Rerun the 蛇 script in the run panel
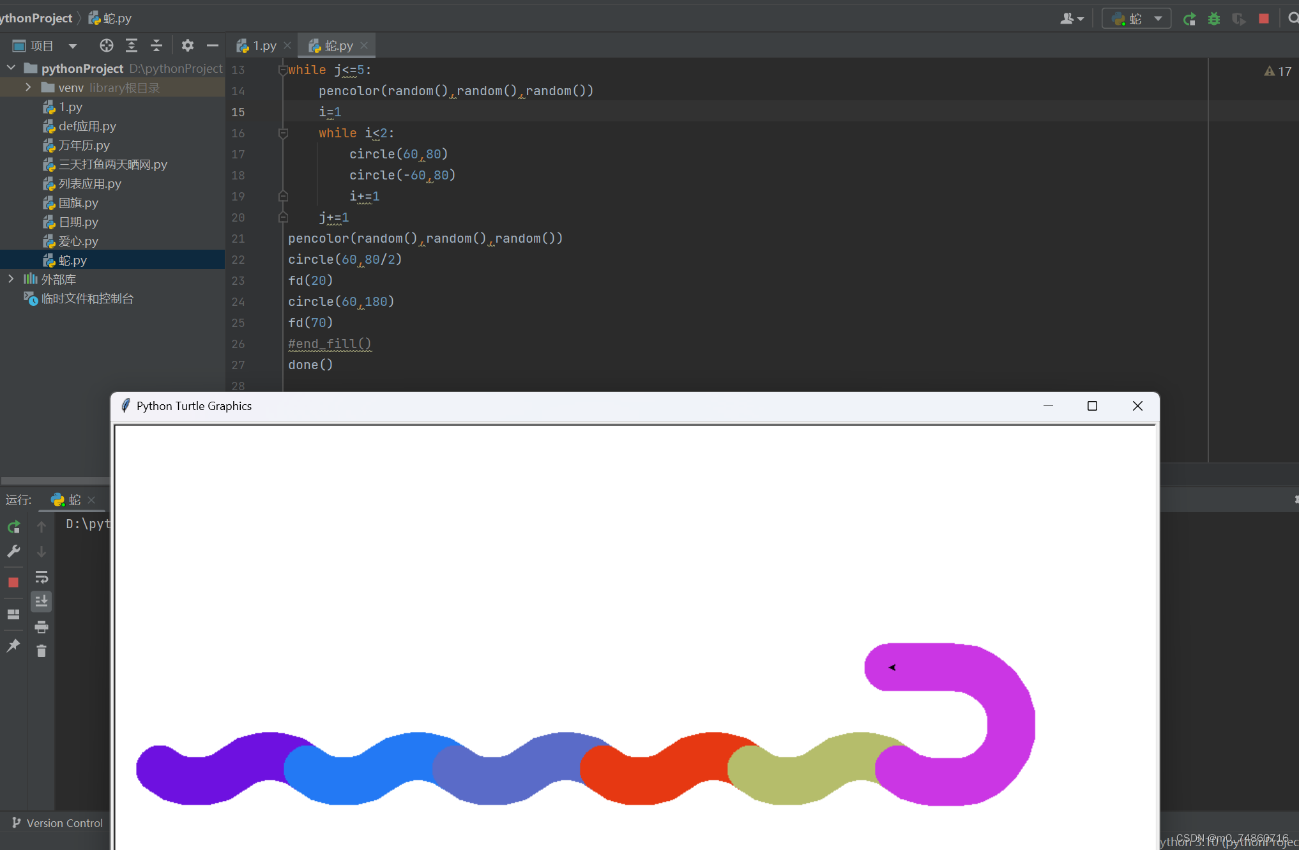 click(x=13, y=526)
